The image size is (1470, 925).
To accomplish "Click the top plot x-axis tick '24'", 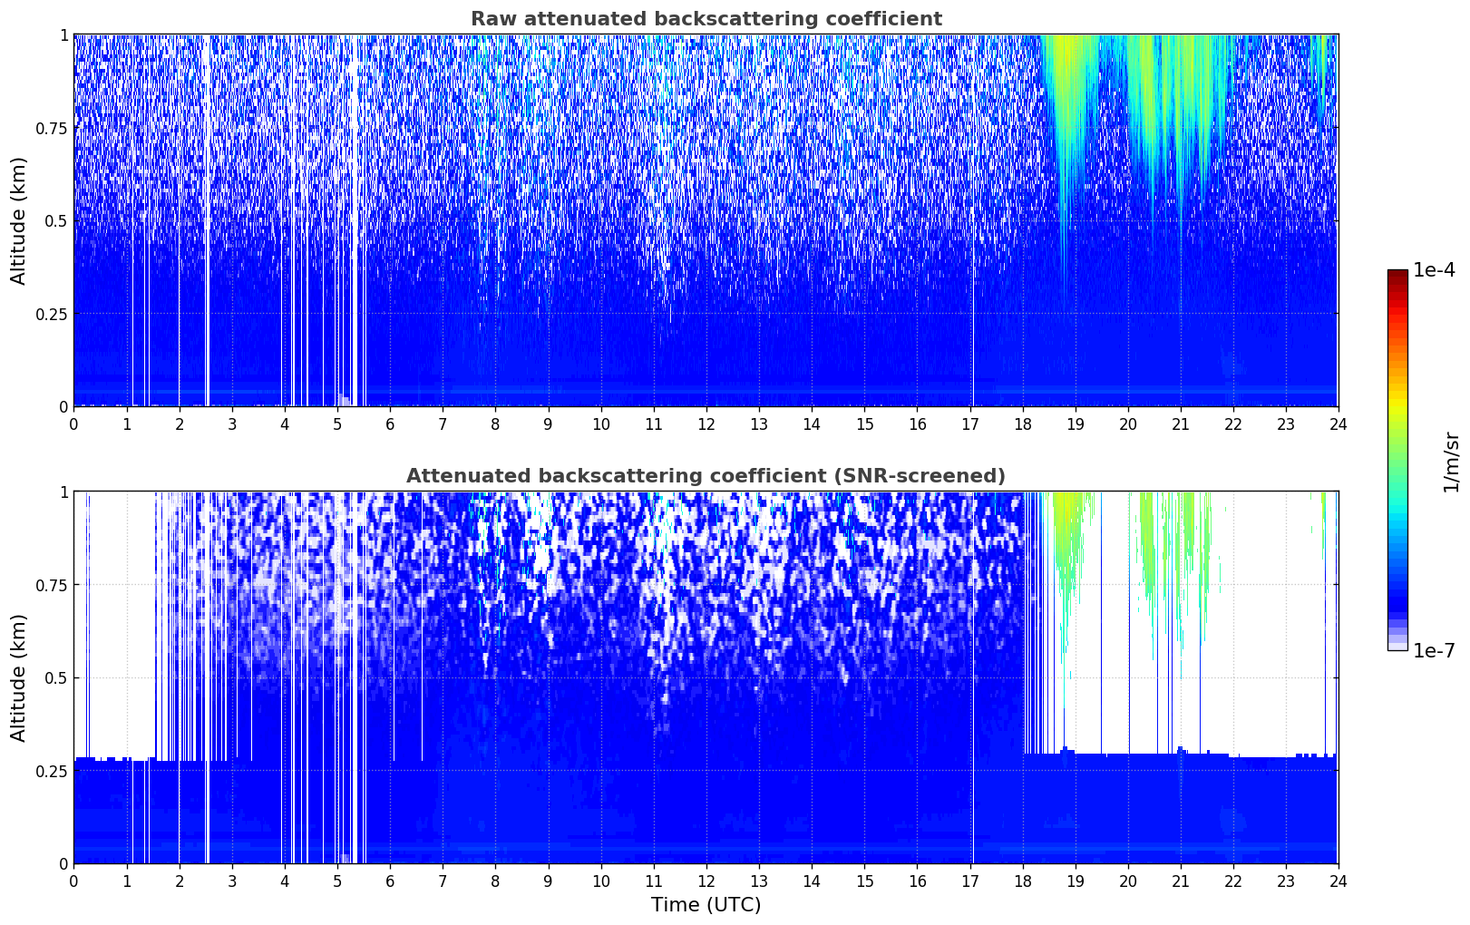I will (1339, 424).
